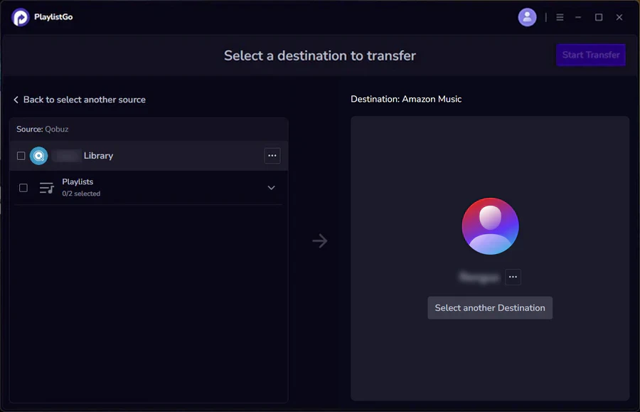Open the user account avatar in title bar
This screenshot has height=412, width=640.
point(527,17)
